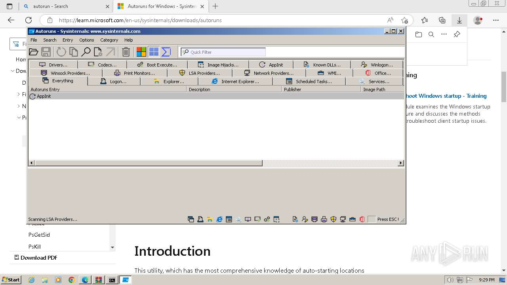The height and width of the screenshot is (285, 507).
Task: Click the Jump-to arrow icon in Autoruns toolbar
Action: 111,52
